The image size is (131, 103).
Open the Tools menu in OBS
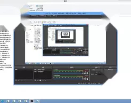tap(49, 16)
